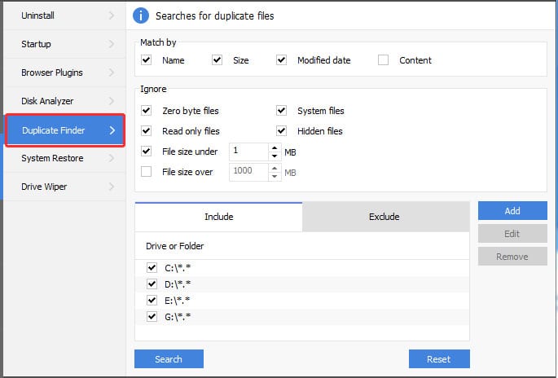Viewport: 558px width, 378px height.
Task: Open Drive Wiper in the sidebar
Action: [x=44, y=187]
